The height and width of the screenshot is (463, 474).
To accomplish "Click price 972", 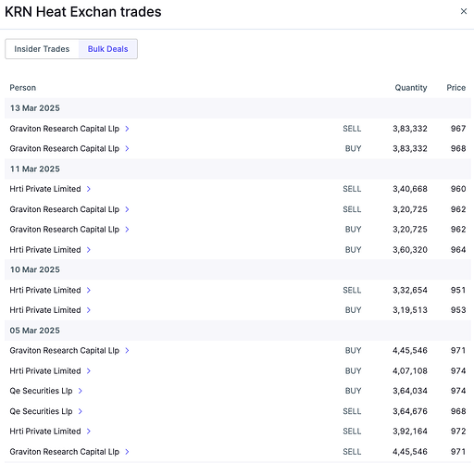I will (x=458, y=432).
